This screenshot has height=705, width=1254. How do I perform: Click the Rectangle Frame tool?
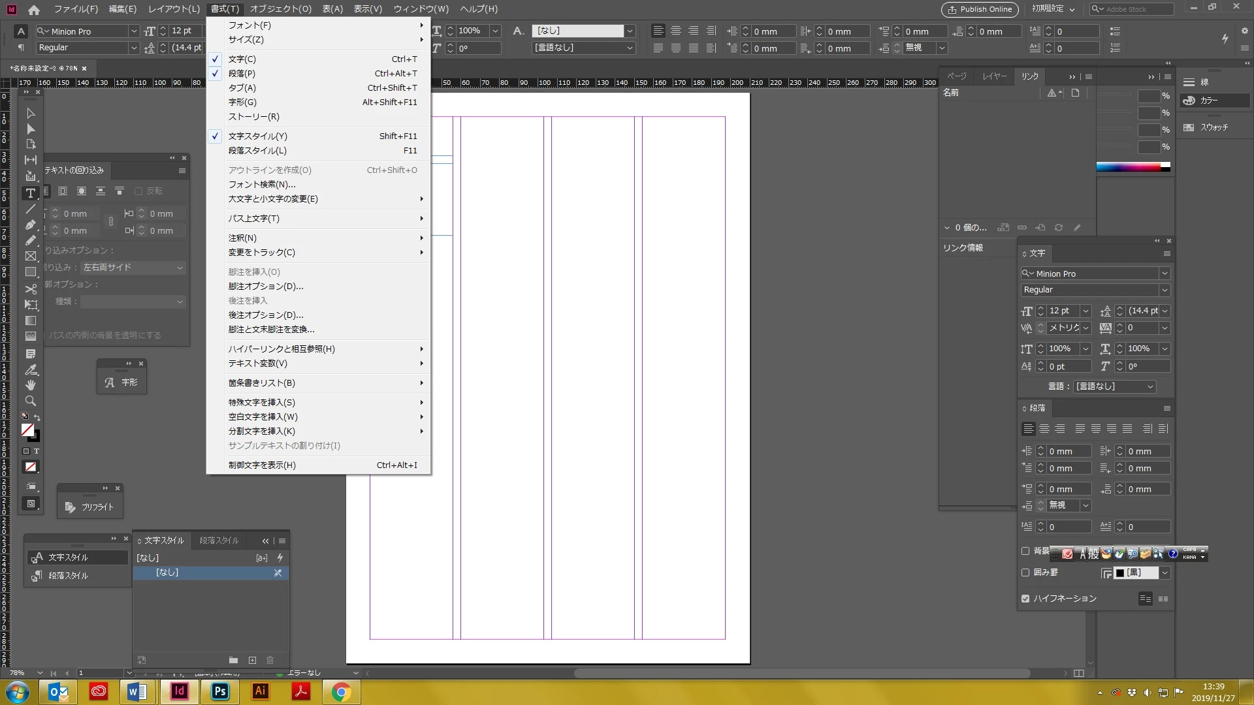[x=30, y=256]
